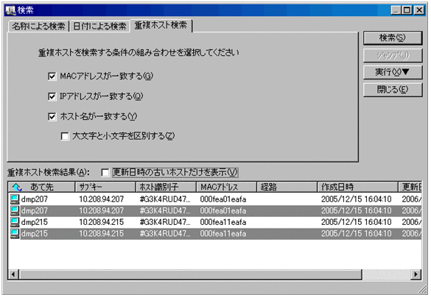Minimize the 検索 window
Screen dimensions: 431x297
[x=396, y=10]
